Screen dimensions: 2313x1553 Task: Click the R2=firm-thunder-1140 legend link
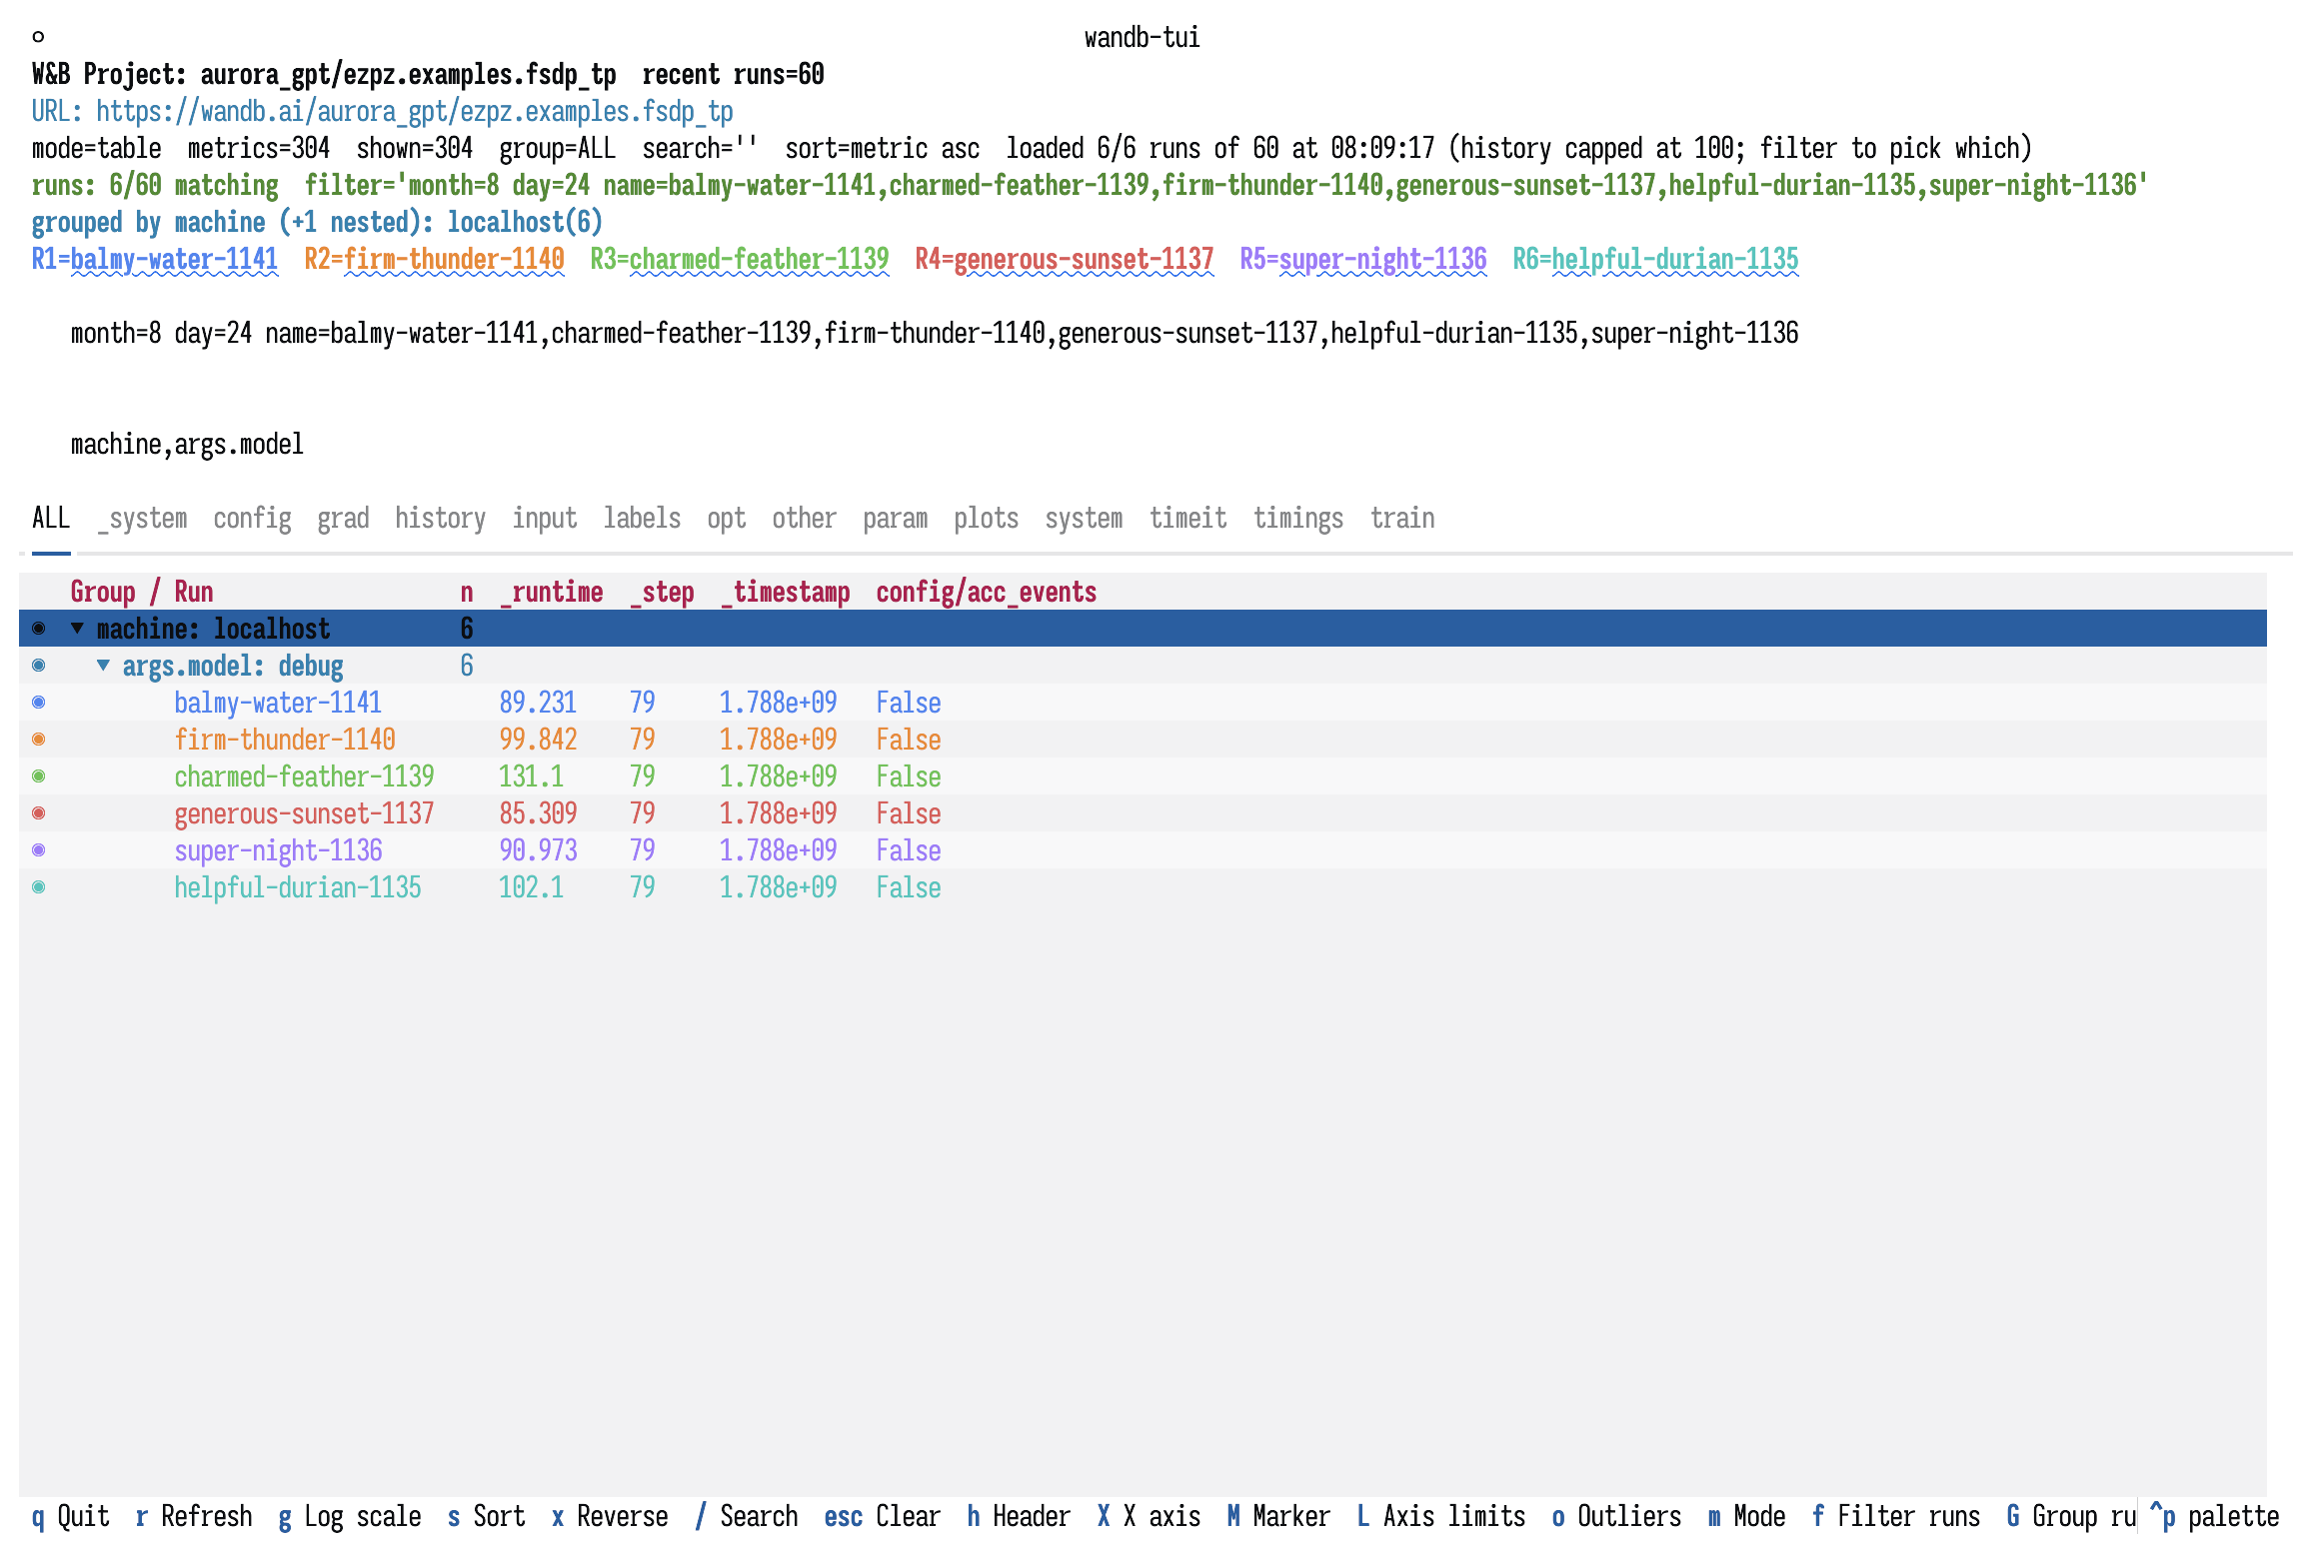point(434,259)
